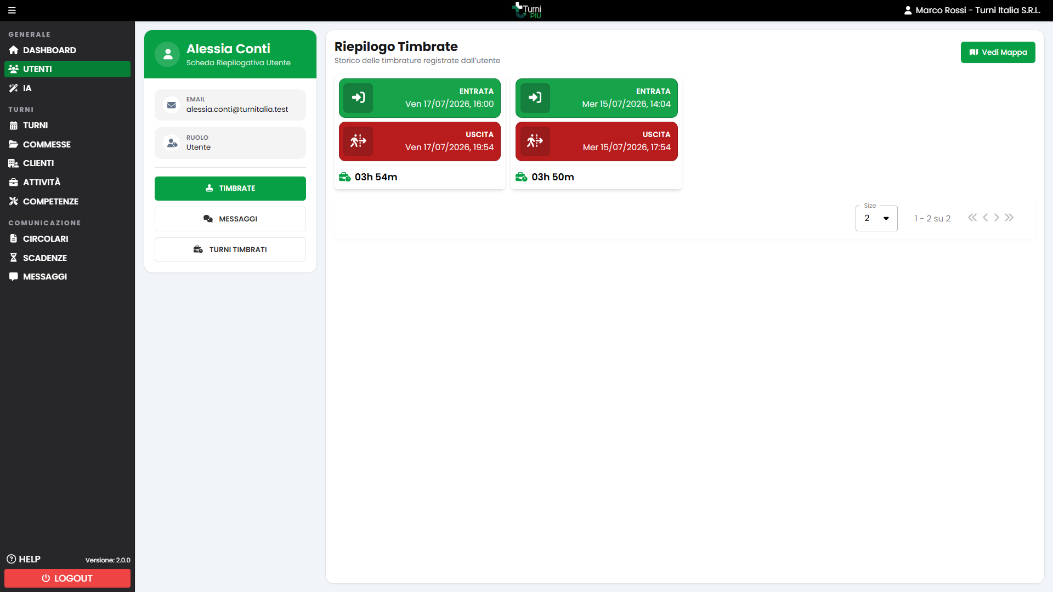Click the Versione: 2.0.0 label
The image size is (1053, 592).
[x=108, y=560]
